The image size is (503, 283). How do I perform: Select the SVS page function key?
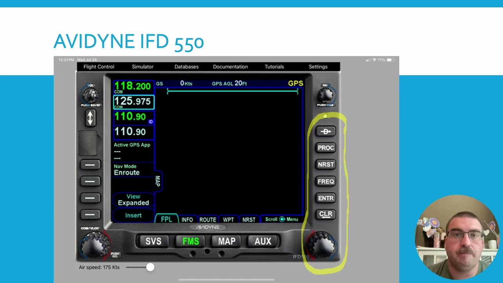coord(153,241)
